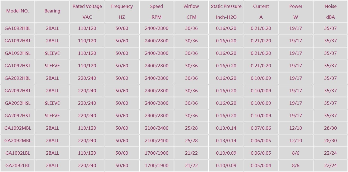Click the GA2092LBL model name

[18, 165]
